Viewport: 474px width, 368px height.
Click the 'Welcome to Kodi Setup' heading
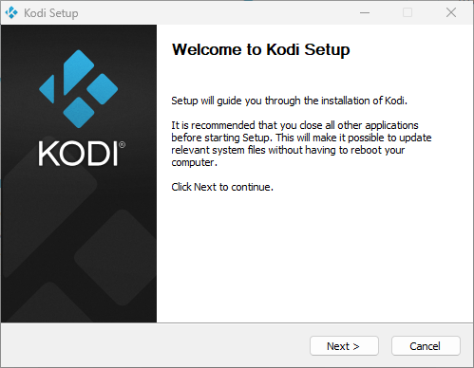coord(260,49)
